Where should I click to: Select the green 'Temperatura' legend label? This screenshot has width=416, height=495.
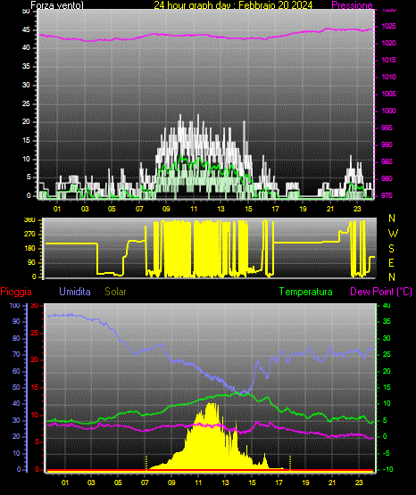coord(306,292)
